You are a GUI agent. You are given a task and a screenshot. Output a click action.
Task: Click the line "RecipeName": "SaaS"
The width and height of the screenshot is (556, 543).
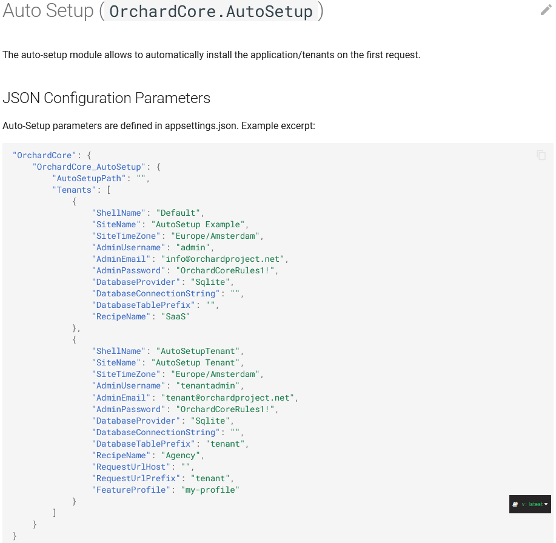pos(141,317)
